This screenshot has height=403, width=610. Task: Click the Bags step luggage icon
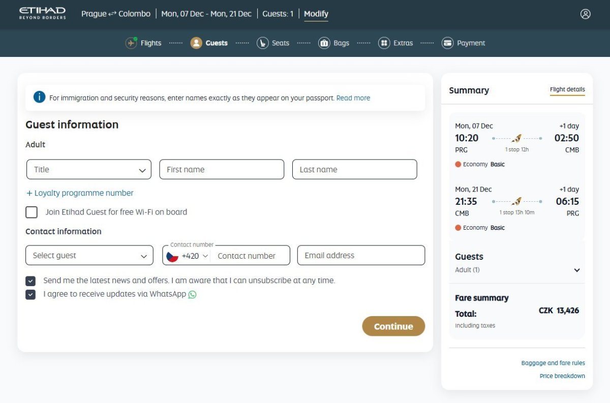324,43
